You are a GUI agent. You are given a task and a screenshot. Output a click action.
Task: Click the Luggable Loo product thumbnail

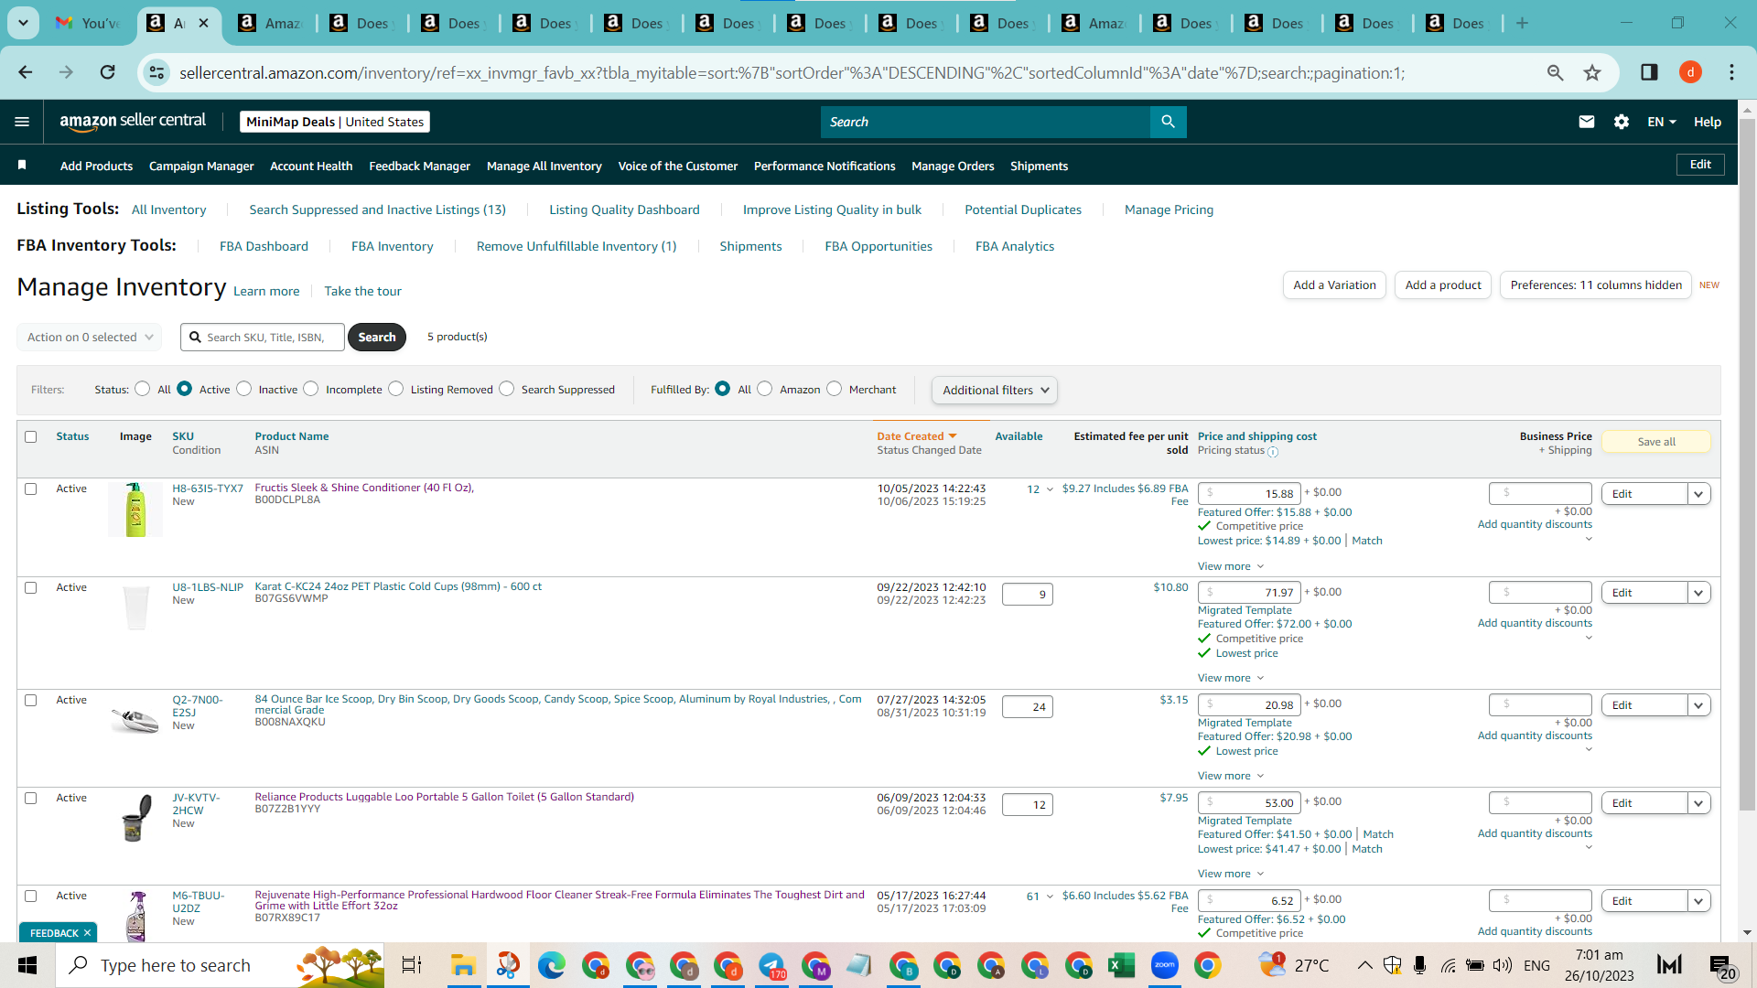pos(135,817)
